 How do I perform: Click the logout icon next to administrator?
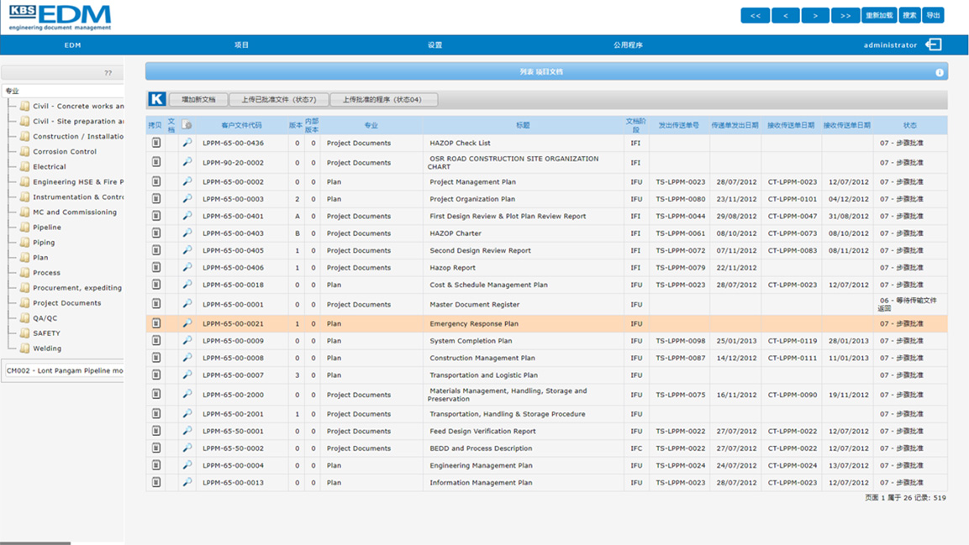[933, 45]
